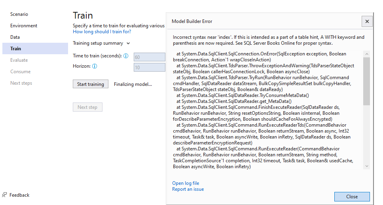Open the Consume step
The image size is (383, 205).
click(x=21, y=72)
